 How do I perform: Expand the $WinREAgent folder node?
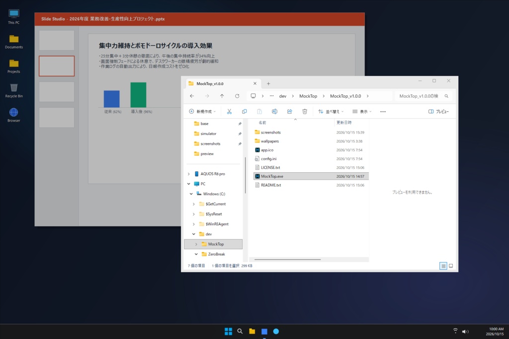pos(194,224)
